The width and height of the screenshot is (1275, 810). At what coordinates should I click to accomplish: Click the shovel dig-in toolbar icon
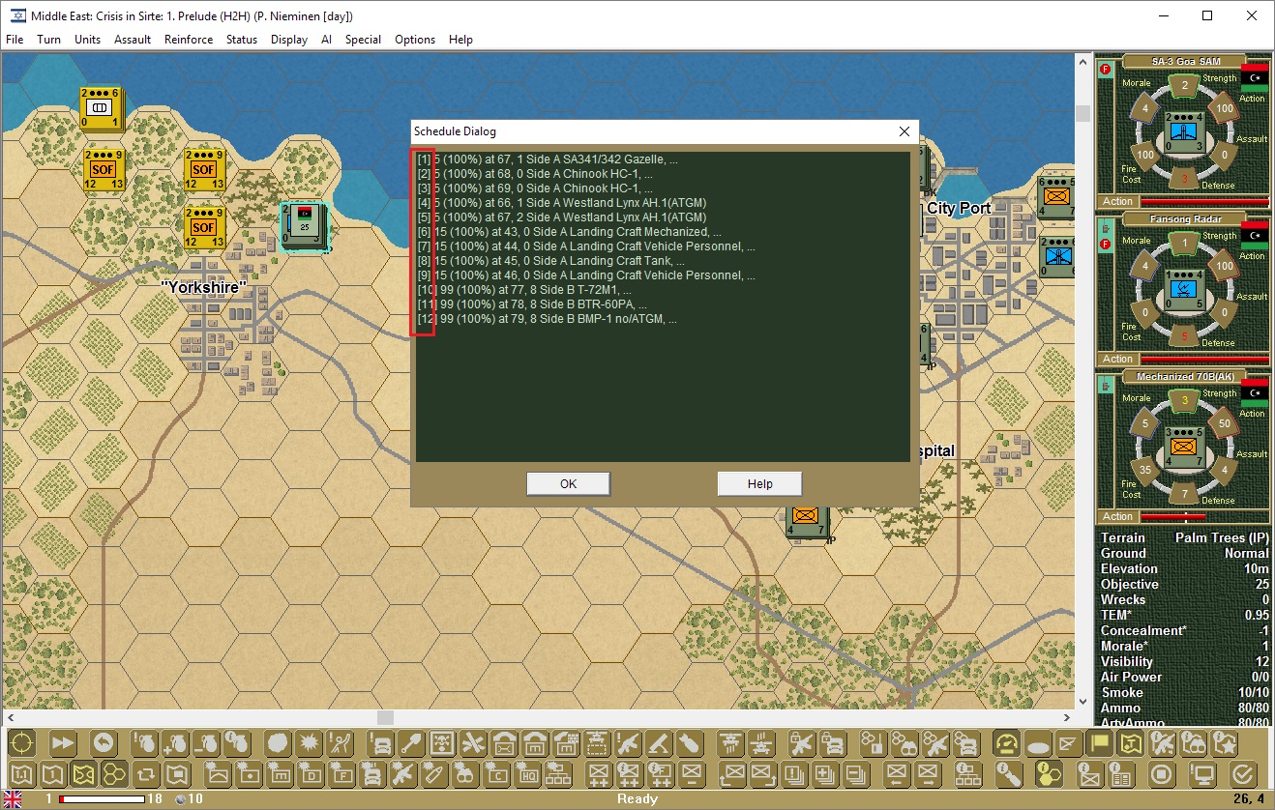411,743
